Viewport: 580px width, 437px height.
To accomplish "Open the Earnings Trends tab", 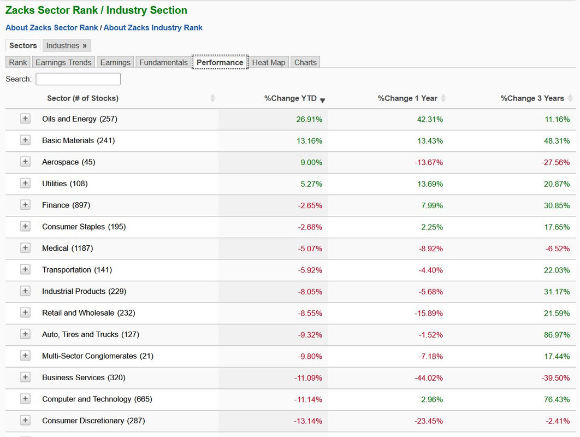I will [x=63, y=62].
